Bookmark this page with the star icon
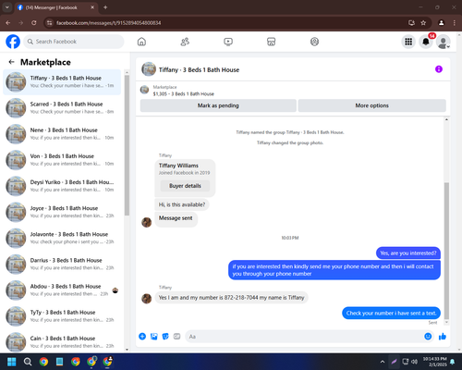This screenshot has height=370, width=462. pos(423,23)
